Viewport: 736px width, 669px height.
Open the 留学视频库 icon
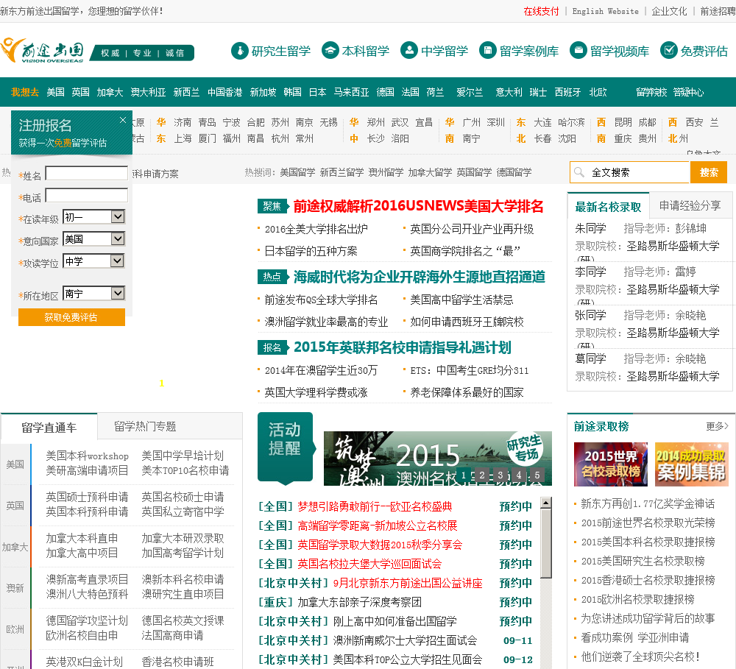pyautogui.click(x=578, y=51)
